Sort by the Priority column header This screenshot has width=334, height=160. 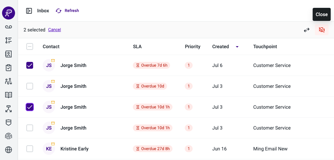(193, 46)
